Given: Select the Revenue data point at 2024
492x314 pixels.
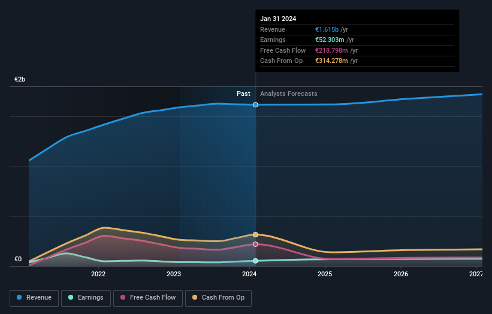Looking at the screenshot, I should coord(255,105).
